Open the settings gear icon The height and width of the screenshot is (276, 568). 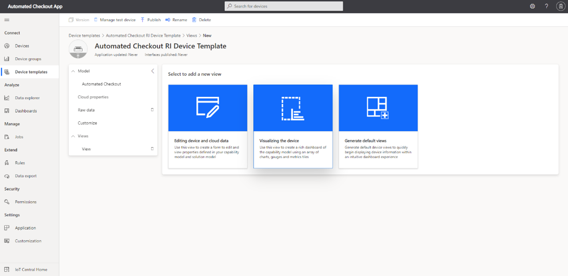[x=532, y=6]
